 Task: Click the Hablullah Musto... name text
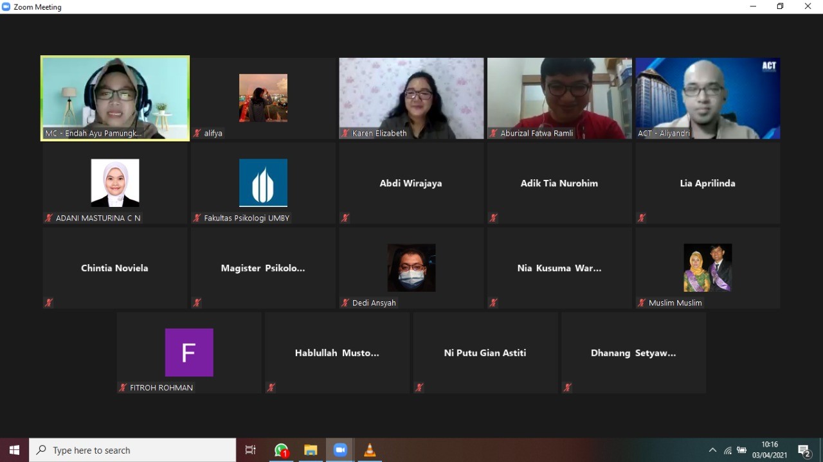point(337,353)
